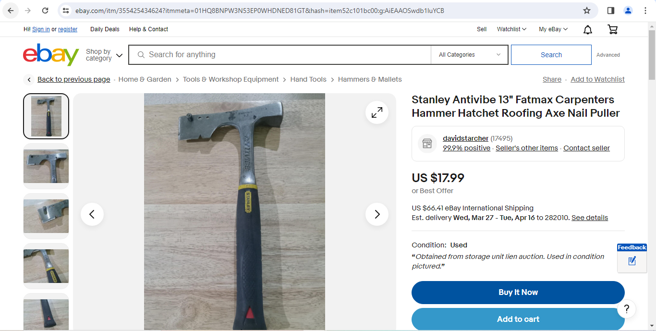Show the previous product image
Screen dimensions: 656x331
coord(92,214)
